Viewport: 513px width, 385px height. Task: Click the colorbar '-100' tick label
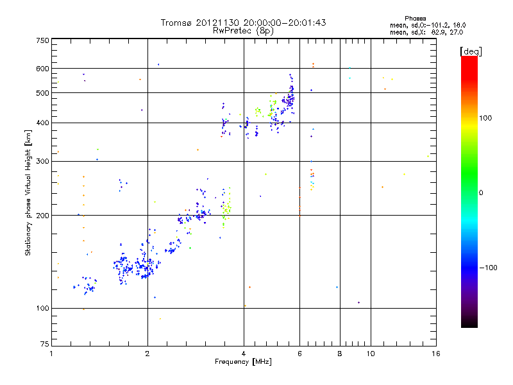488,268
